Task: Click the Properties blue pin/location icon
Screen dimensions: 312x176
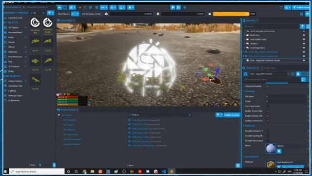Action: [x=298, y=74]
